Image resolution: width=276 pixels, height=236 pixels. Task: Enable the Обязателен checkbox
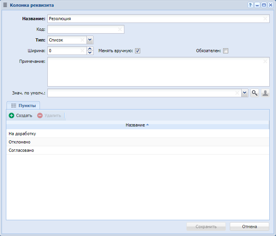pos(225,51)
